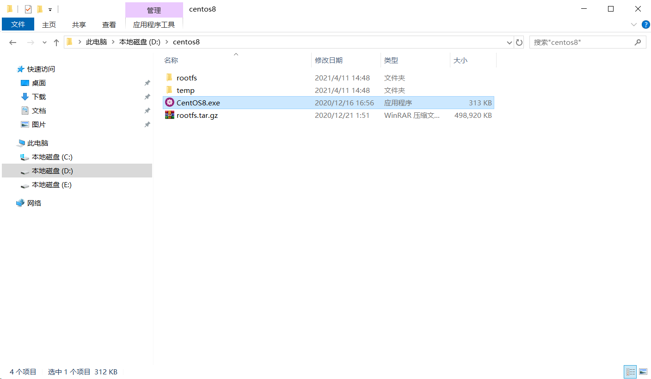Click the search magnifier icon
This screenshot has height=379, width=651.
click(638, 42)
